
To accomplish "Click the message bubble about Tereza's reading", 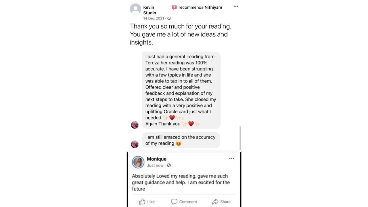I will tap(181, 90).
